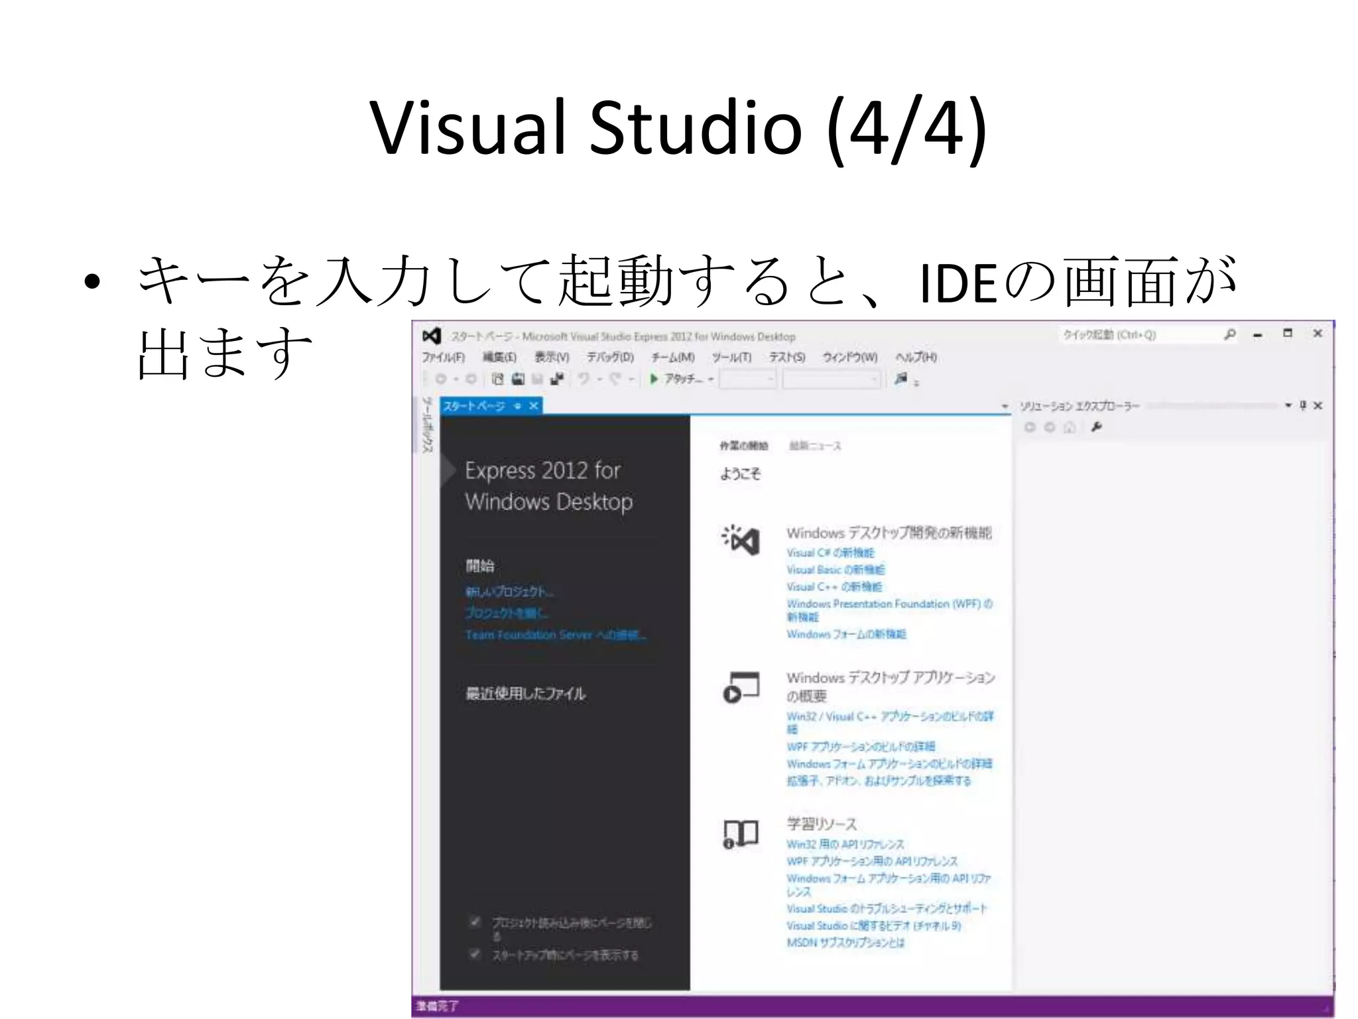
Task: Click the Team Foundation Server への接続 link
Action: tap(556, 635)
